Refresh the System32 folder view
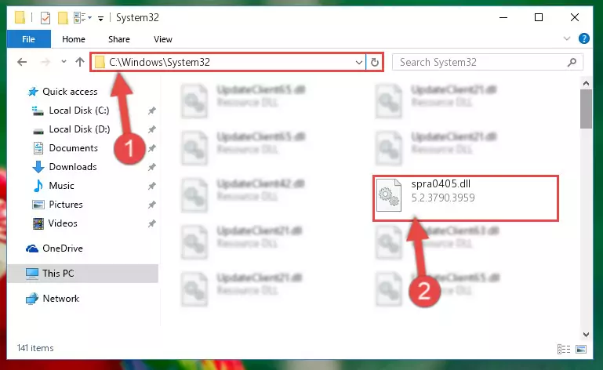603x370 pixels. (374, 62)
